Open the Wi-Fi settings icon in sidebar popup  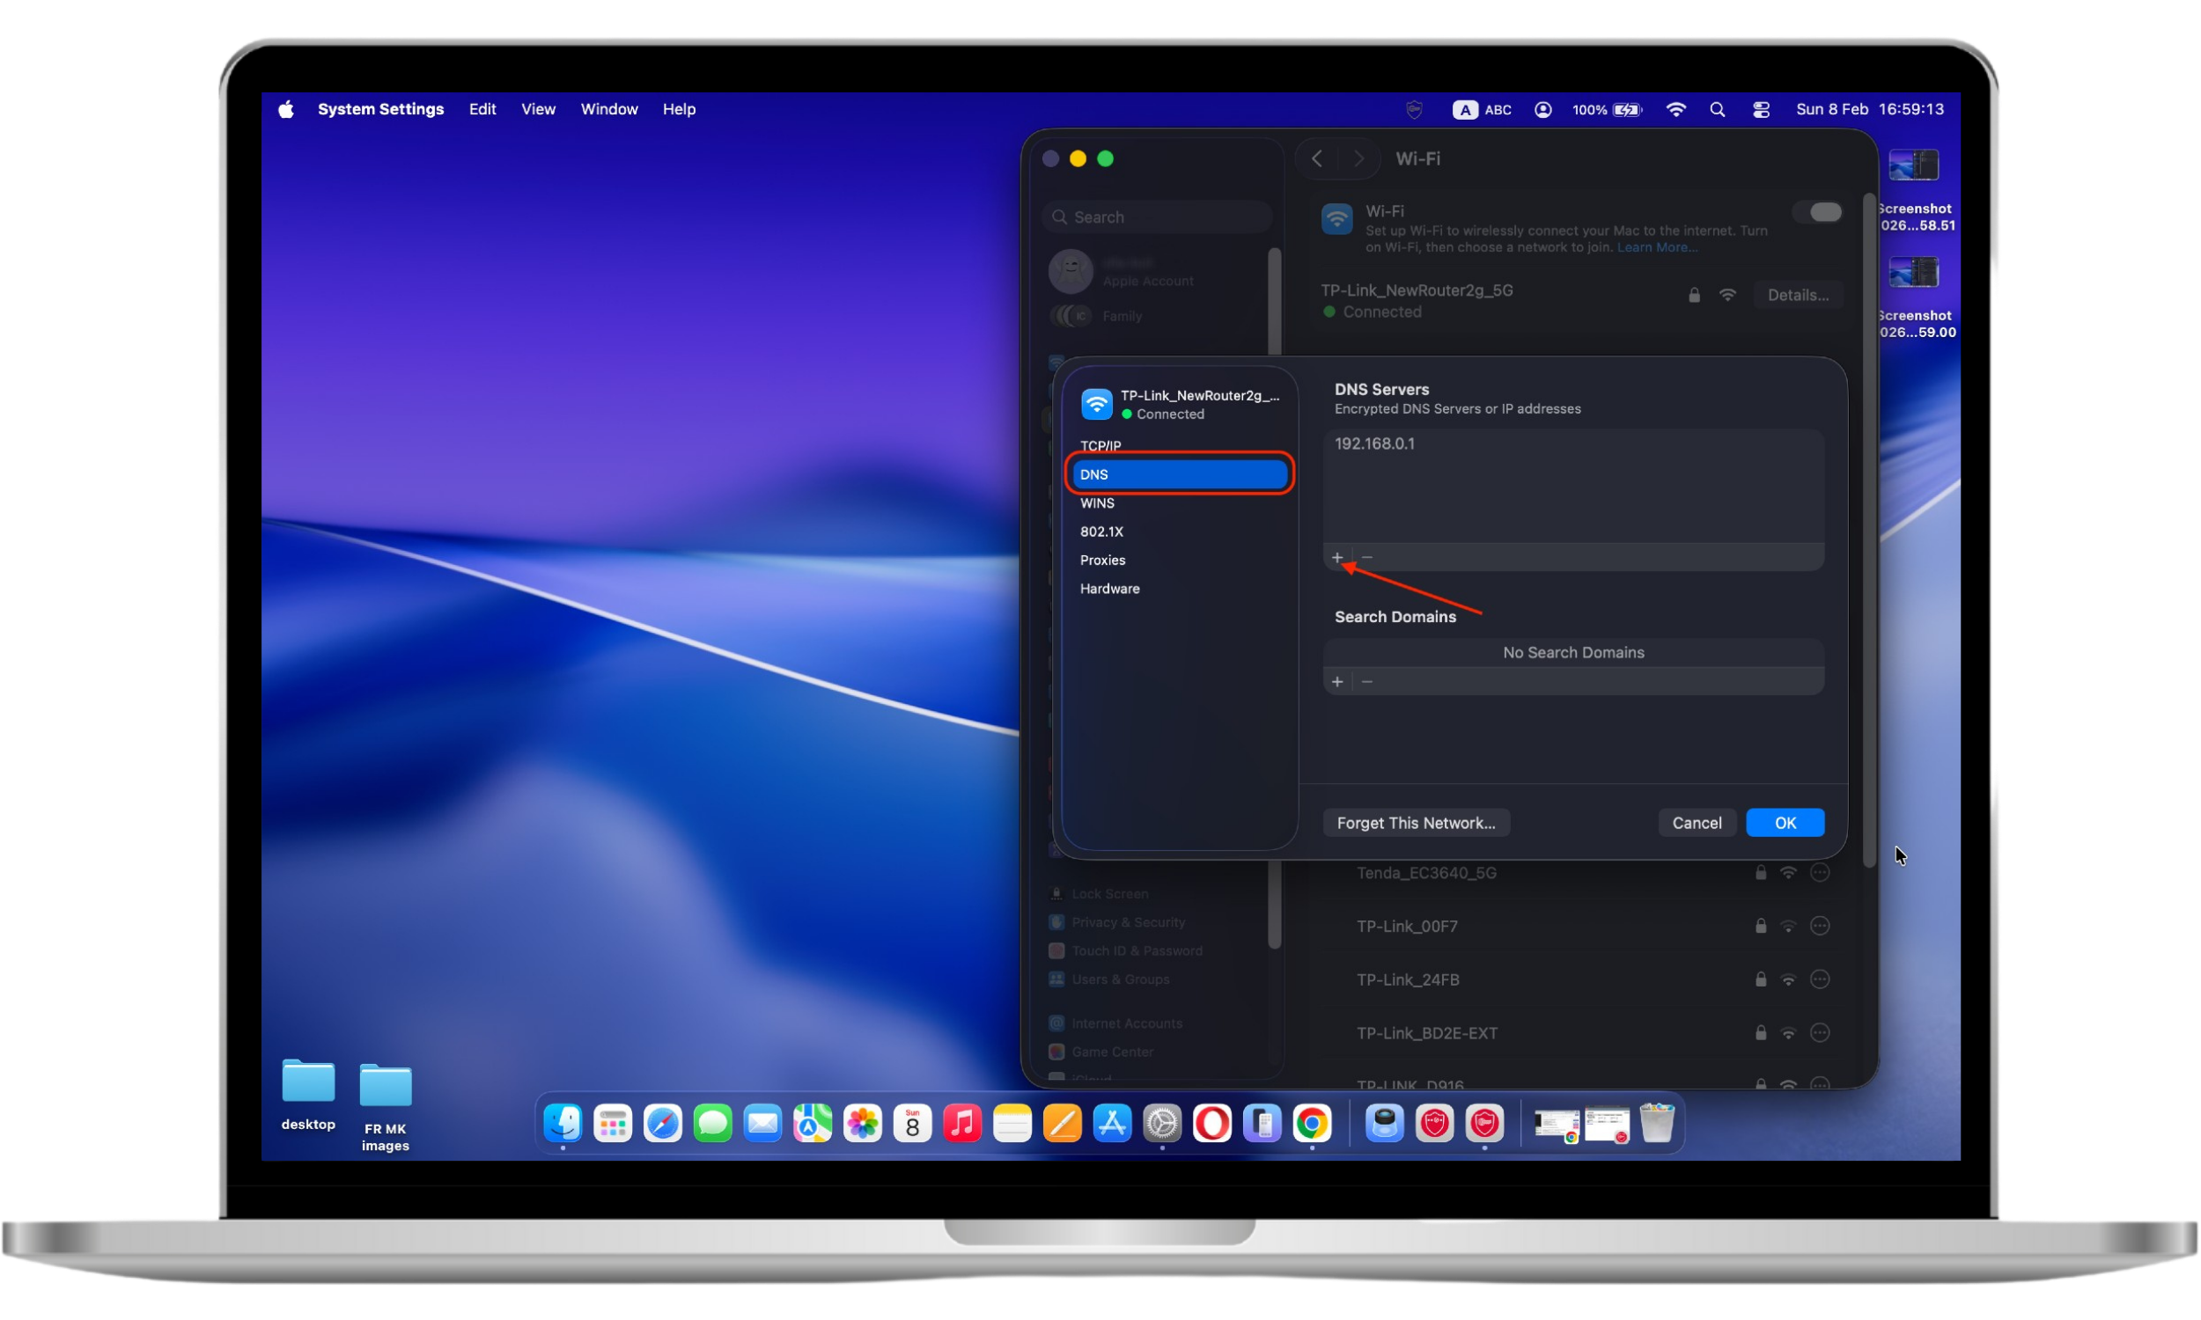(x=1096, y=403)
